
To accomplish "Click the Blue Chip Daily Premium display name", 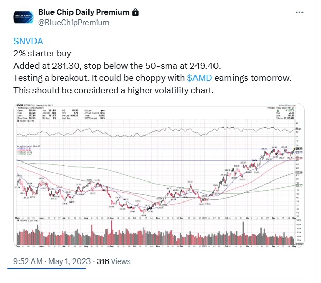I will (84, 12).
